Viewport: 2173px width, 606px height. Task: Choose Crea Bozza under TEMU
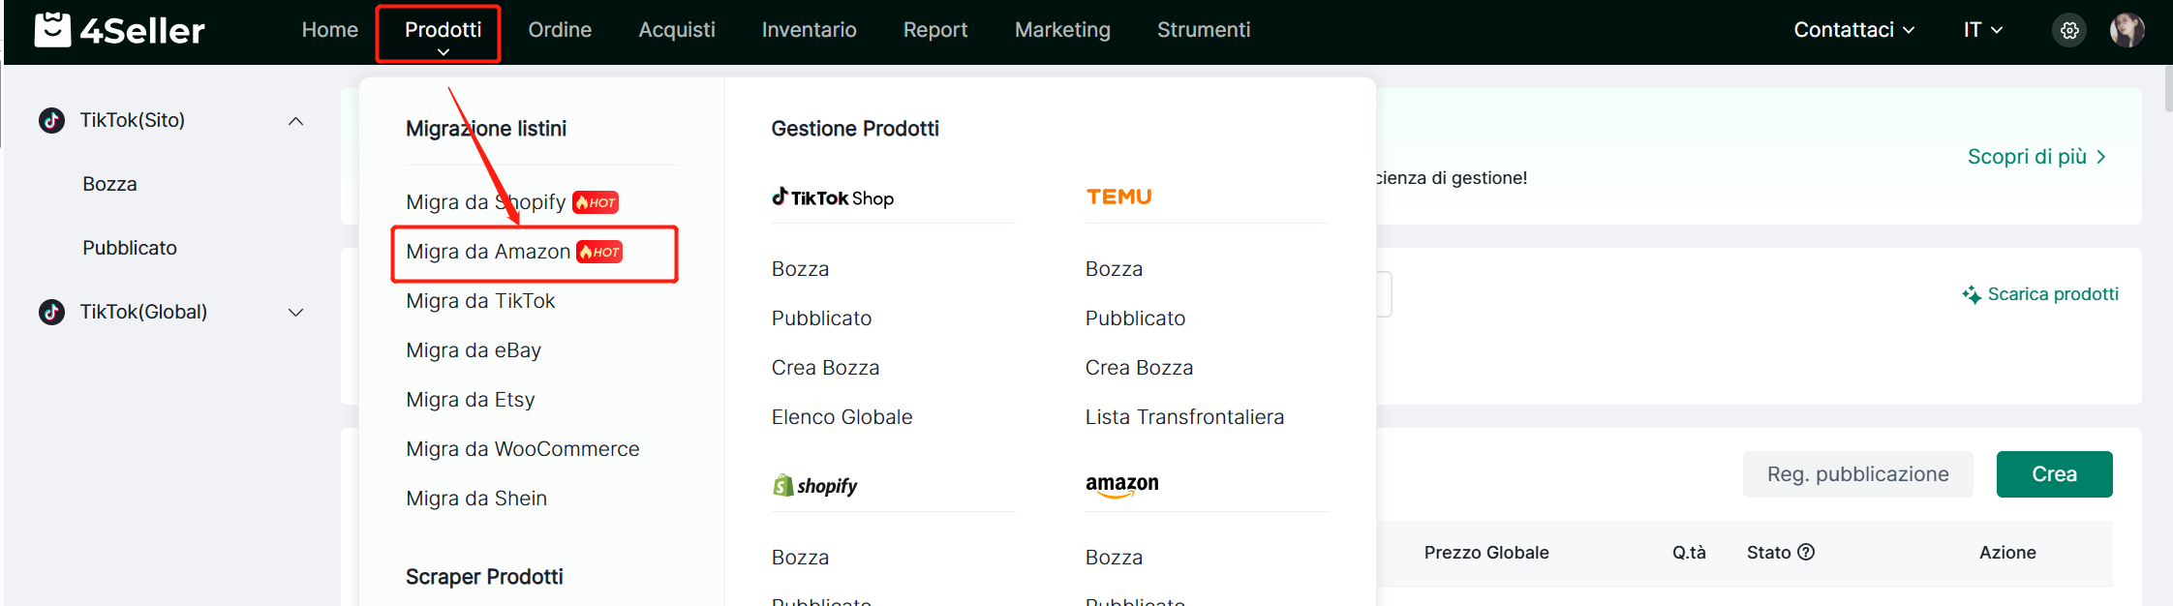point(1140,368)
